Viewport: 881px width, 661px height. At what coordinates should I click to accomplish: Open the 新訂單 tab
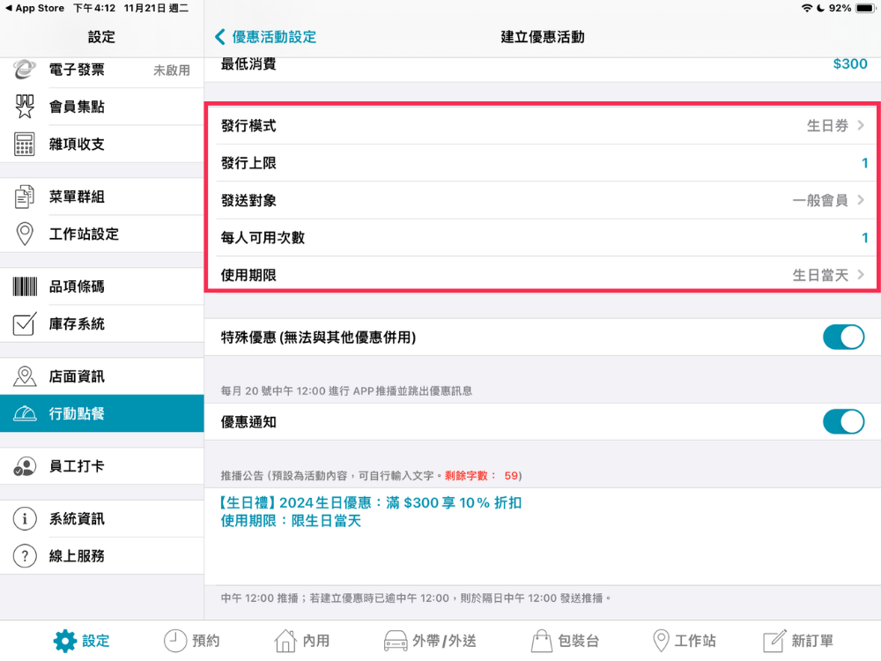click(798, 641)
